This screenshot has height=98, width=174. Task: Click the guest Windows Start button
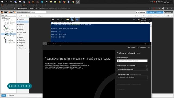[53, 20]
